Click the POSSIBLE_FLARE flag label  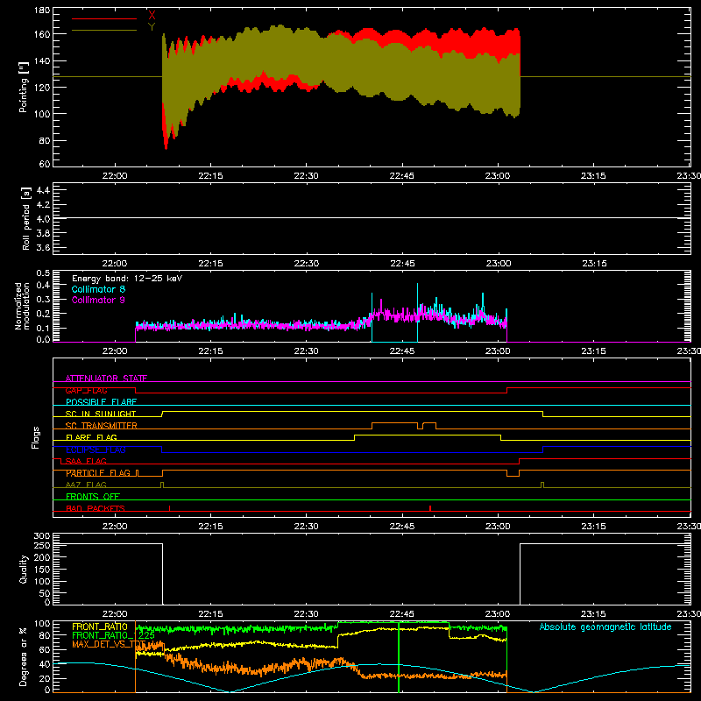click(x=101, y=402)
